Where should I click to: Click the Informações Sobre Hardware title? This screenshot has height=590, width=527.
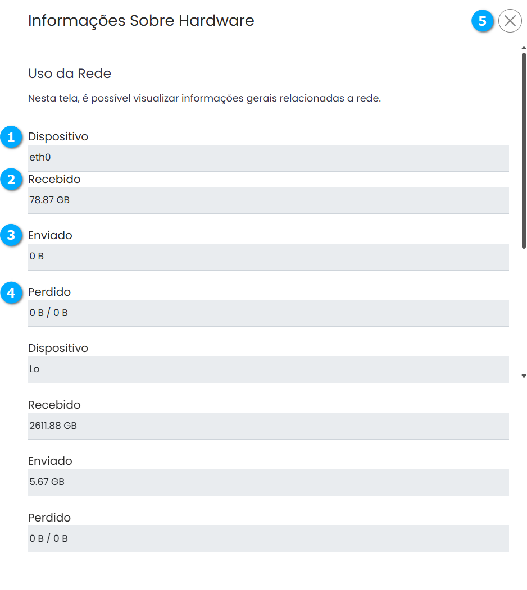click(141, 21)
